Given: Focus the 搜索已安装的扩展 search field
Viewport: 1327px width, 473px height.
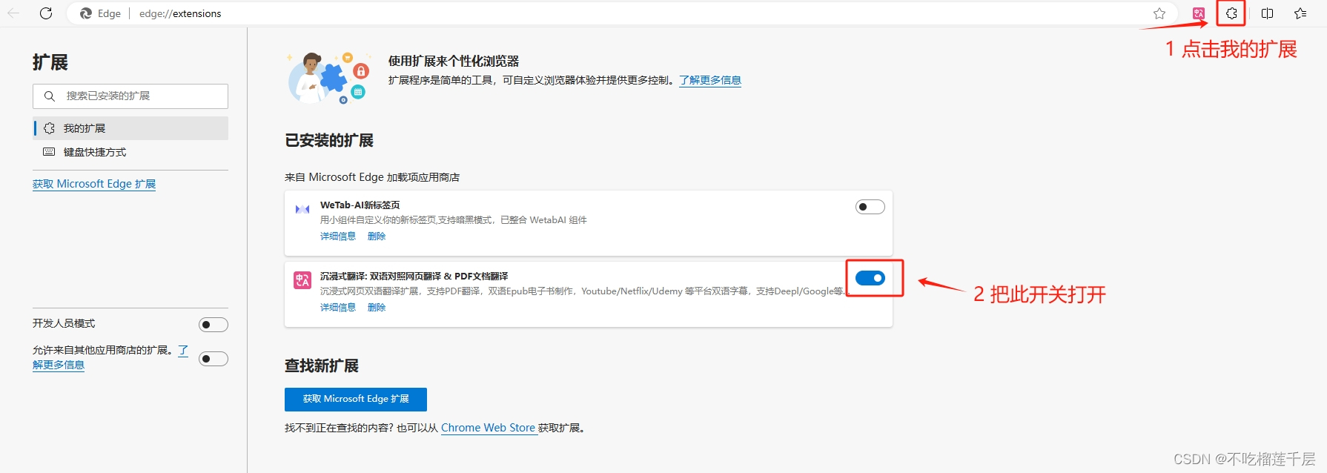Looking at the screenshot, I should [x=130, y=96].
